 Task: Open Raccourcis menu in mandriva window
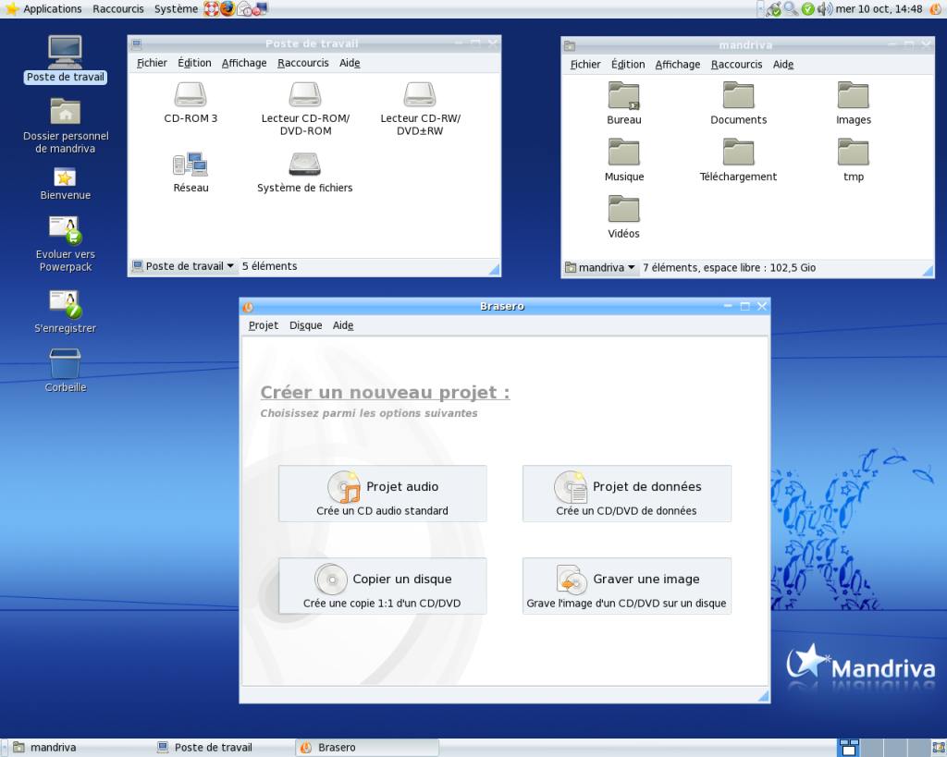736,65
